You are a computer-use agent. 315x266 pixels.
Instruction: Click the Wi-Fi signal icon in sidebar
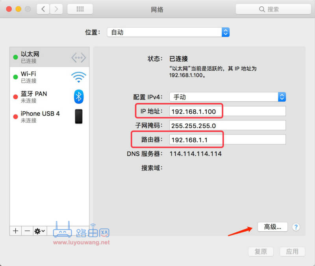click(78, 77)
